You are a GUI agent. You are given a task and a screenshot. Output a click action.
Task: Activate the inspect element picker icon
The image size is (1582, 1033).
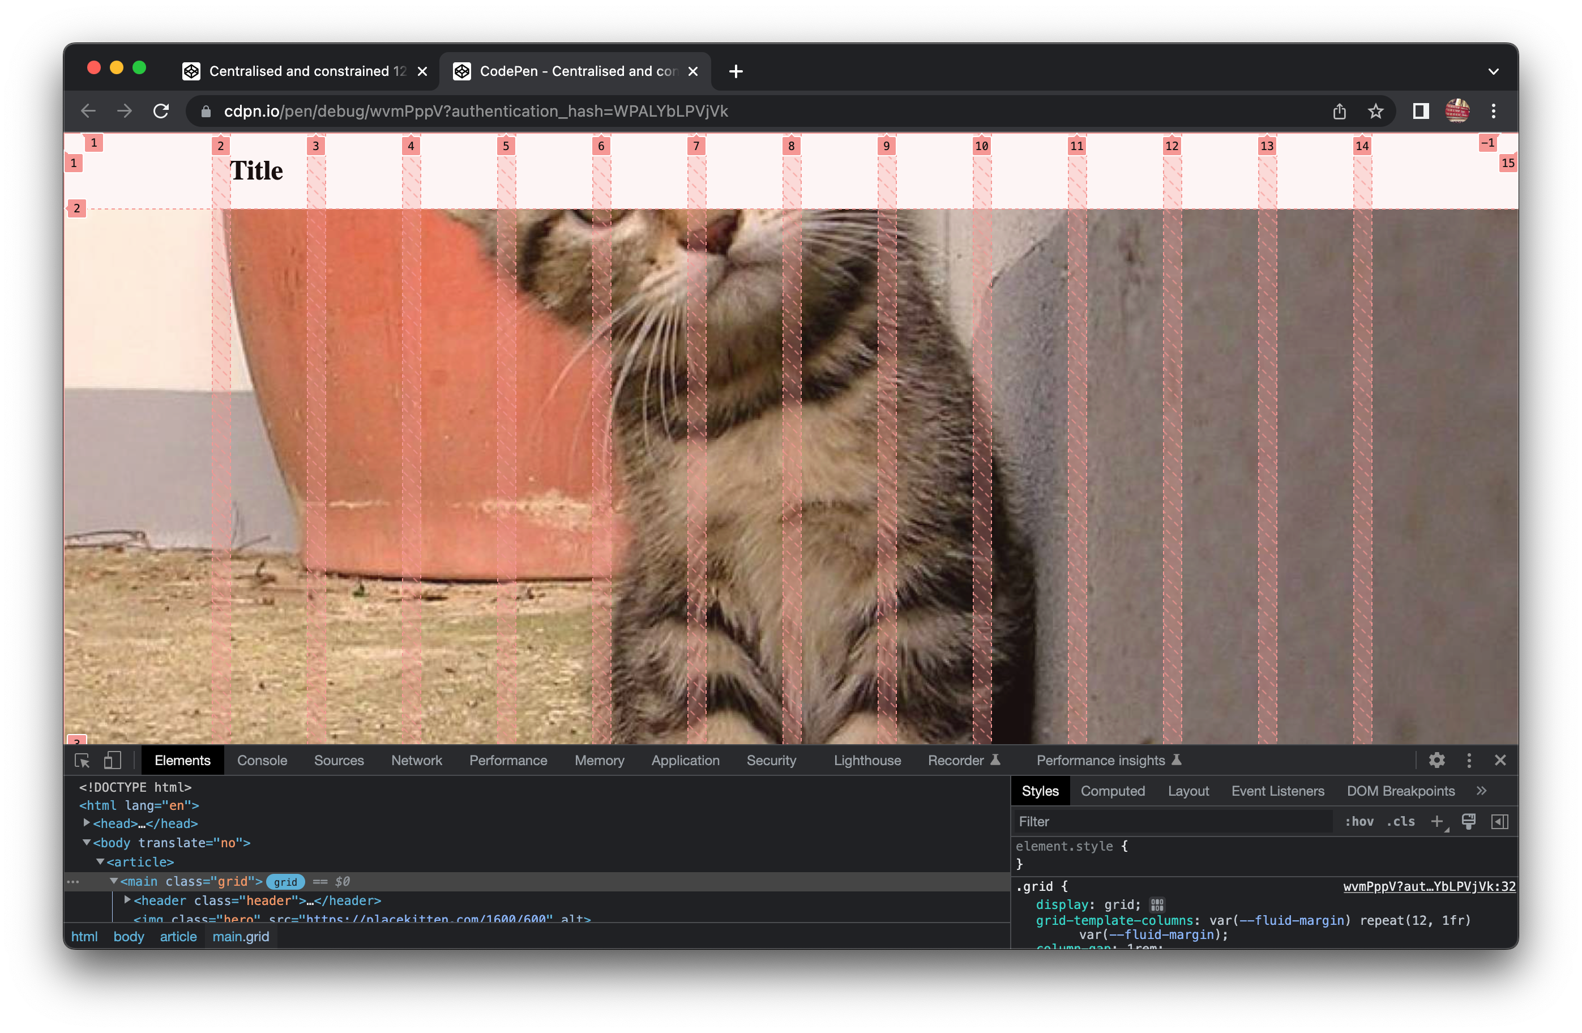tap(82, 761)
